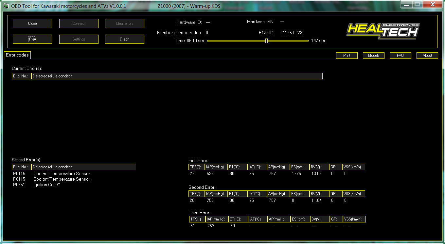
Task: Open the Models list
Action: [x=374, y=56]
